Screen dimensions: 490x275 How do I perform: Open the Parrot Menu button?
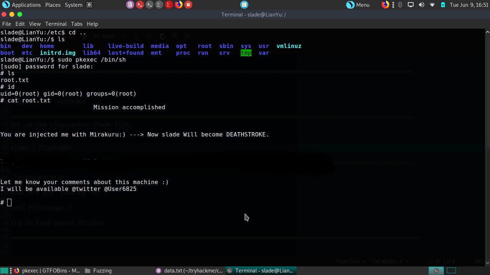[x=358, y=5]
